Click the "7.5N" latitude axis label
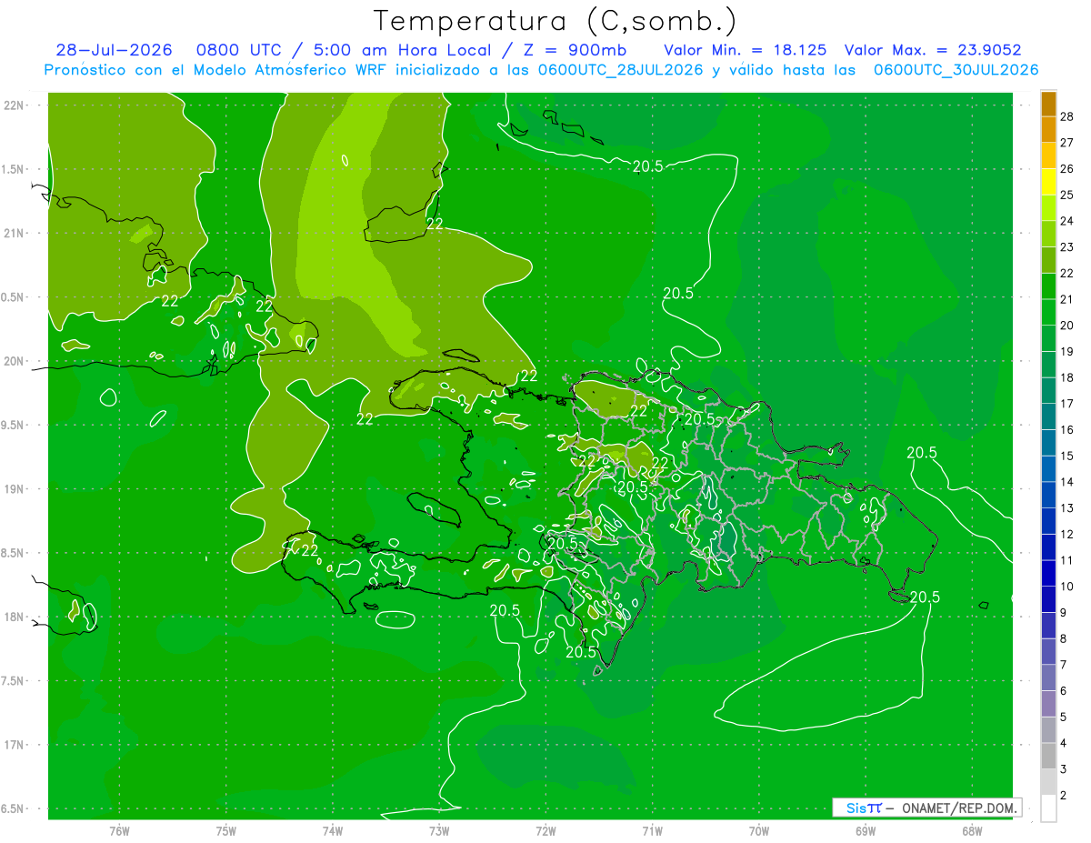 click(x=13, y=681)
